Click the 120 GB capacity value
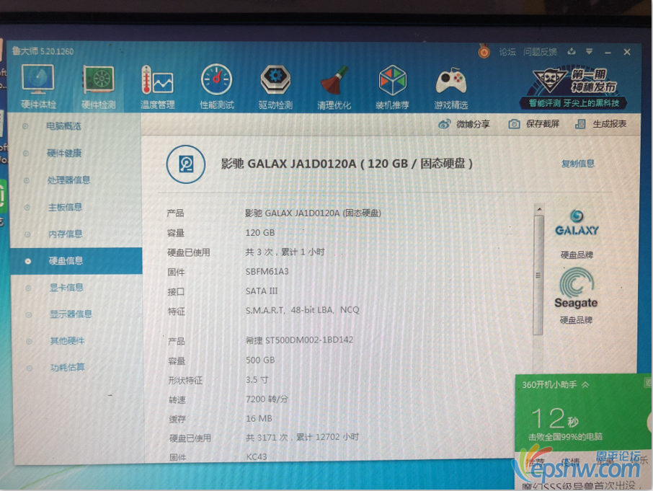Image resolution: width=653 pixels, height=491 pixels. tap(260, 232)
